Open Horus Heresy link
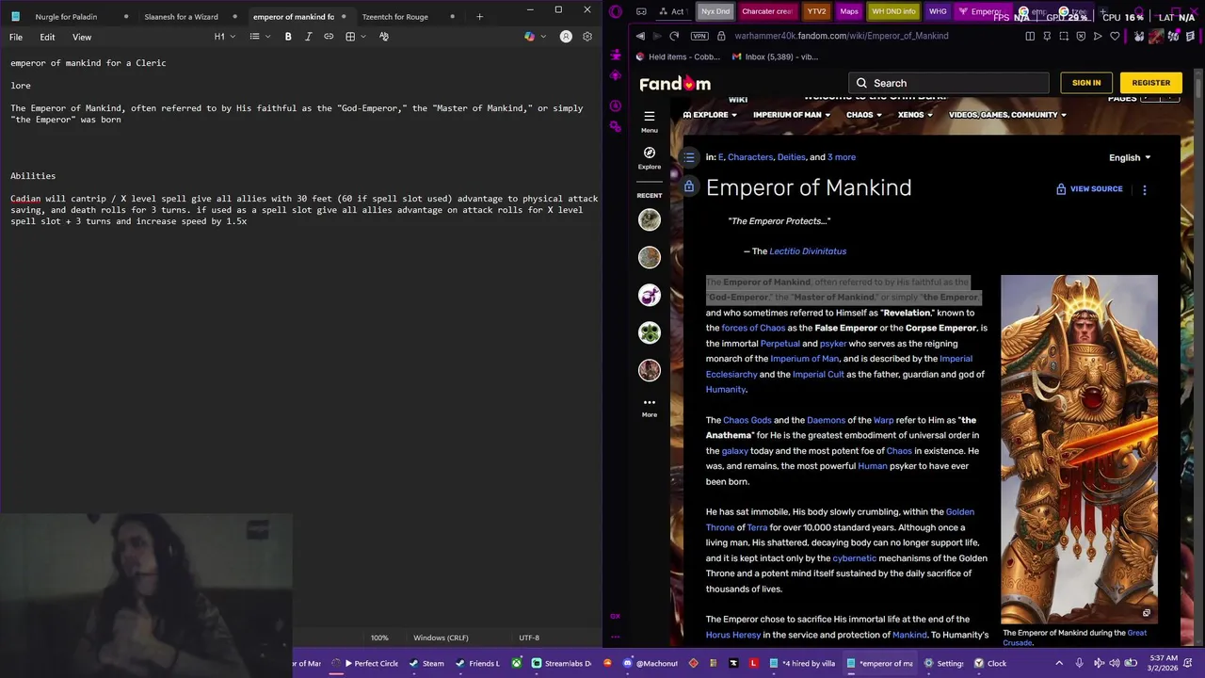The image size is (1205, 678). (733, 635)
